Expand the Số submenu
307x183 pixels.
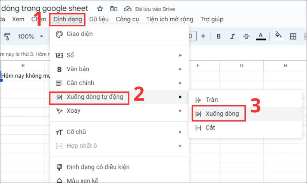point(119,55)
